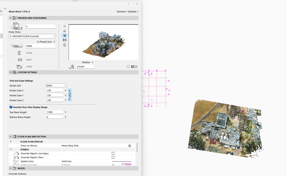Click arrow next to Bottom Plane Height

point(65,117)
